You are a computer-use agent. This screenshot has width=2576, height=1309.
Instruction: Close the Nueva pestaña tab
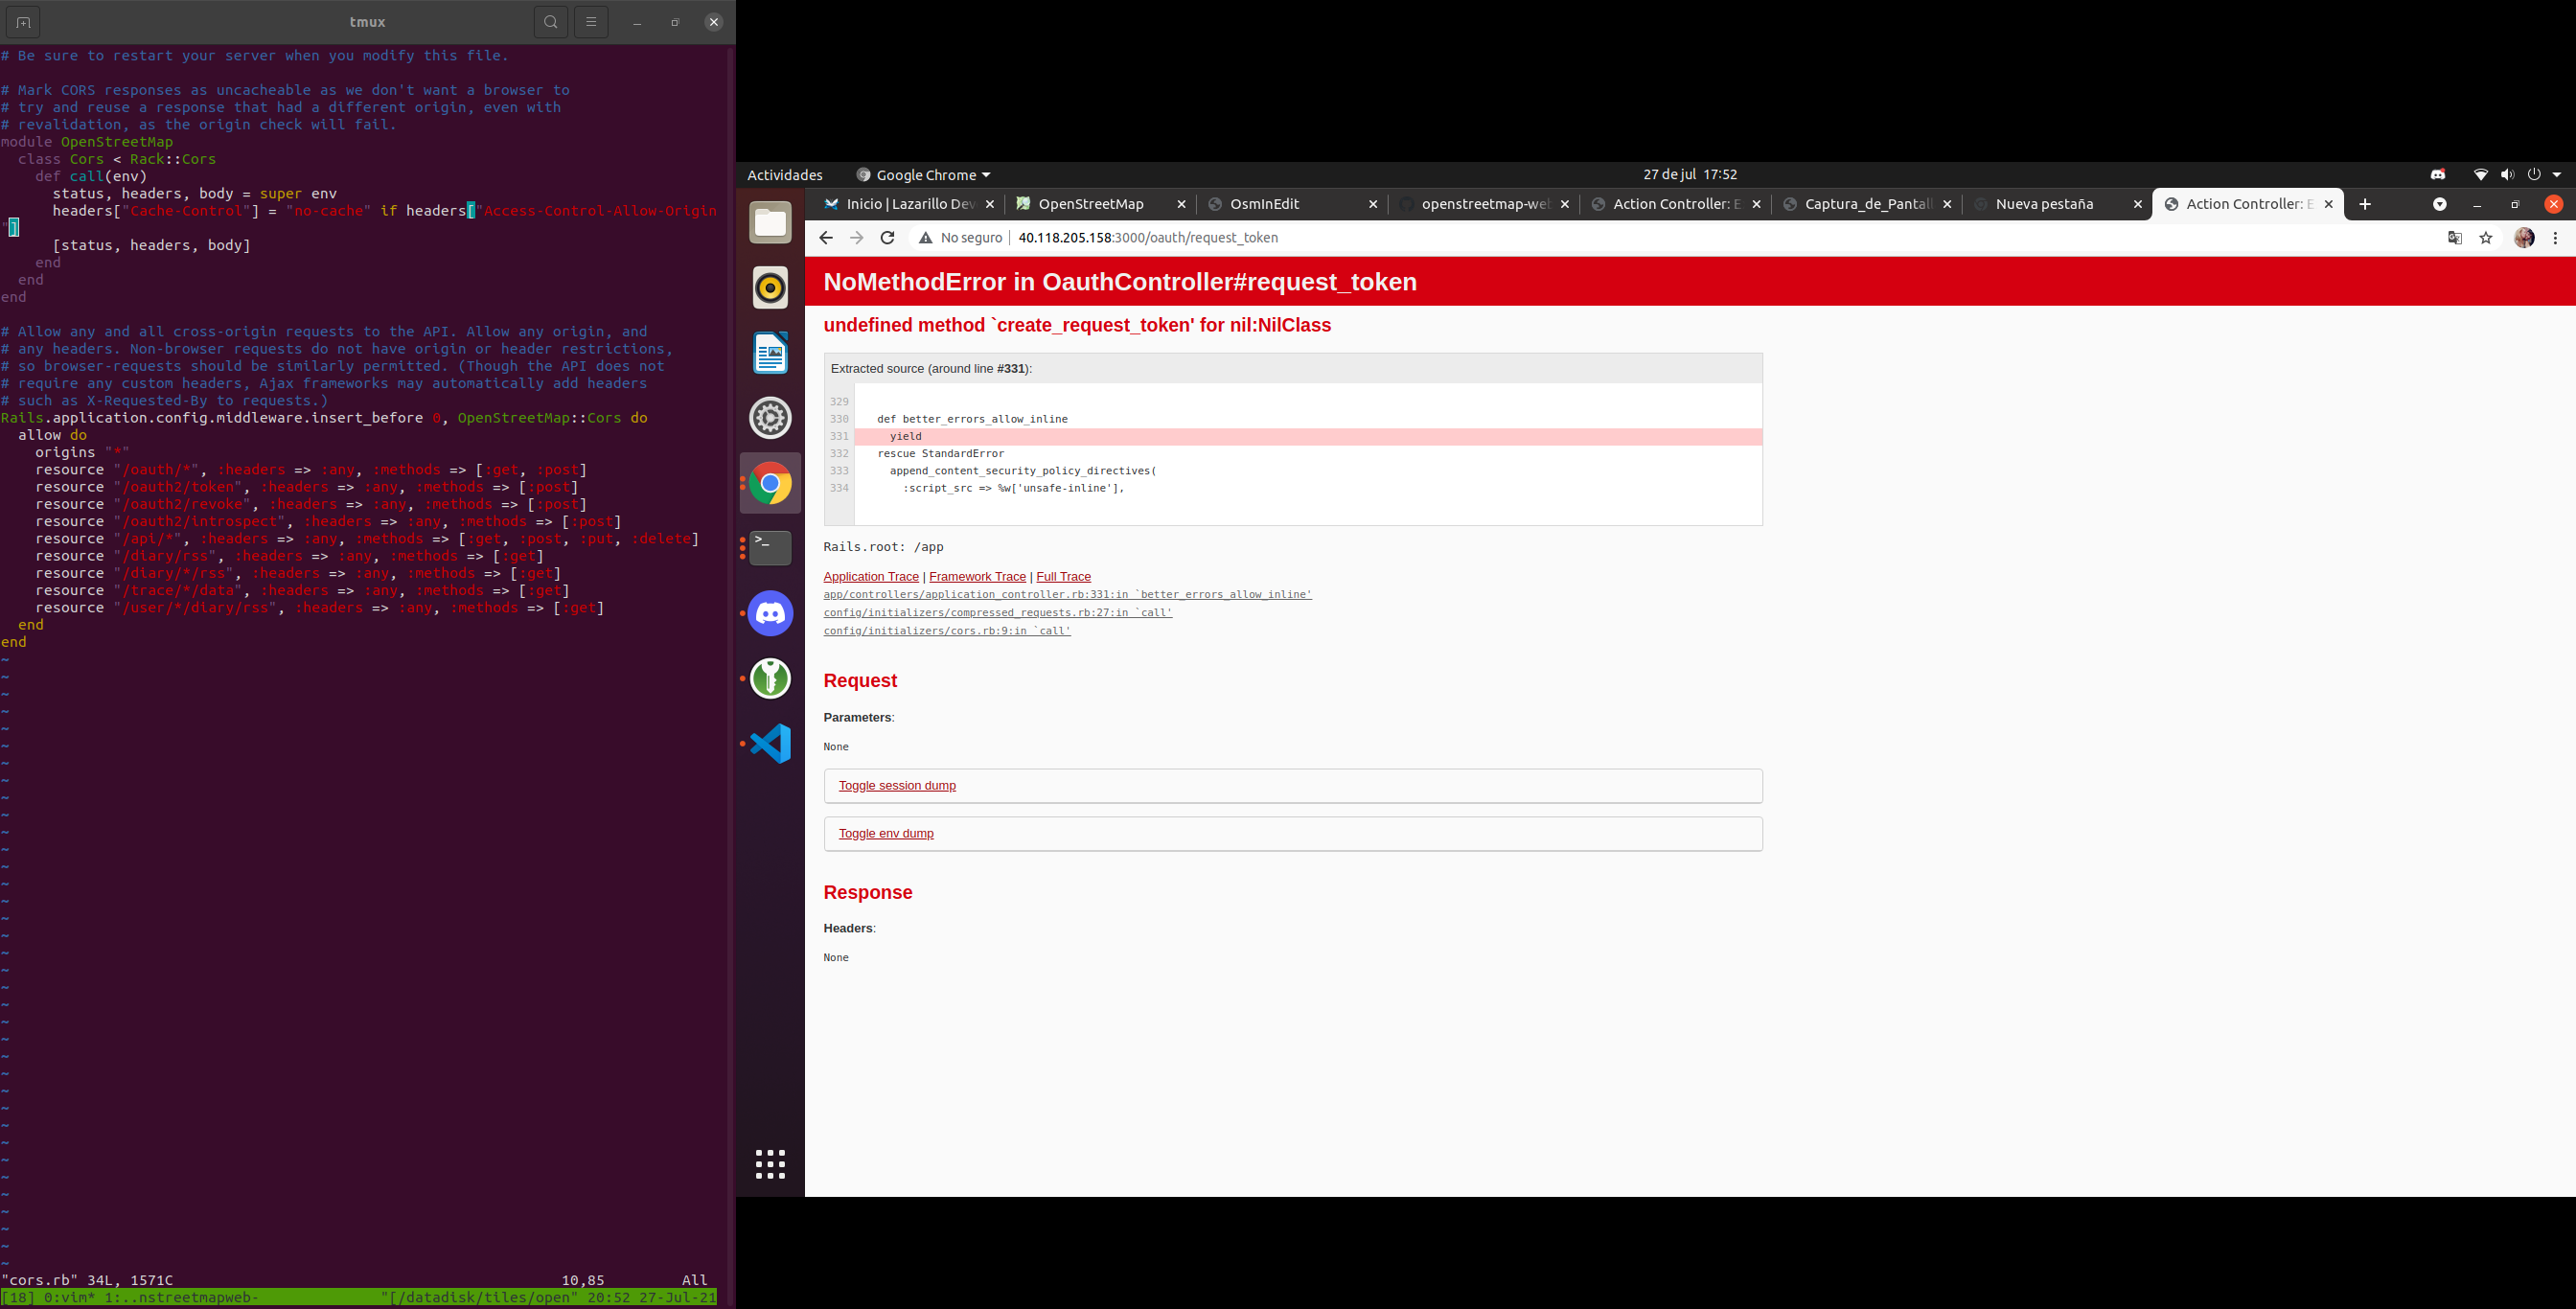pos(2138,204)
